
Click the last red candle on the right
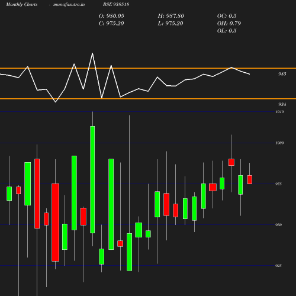tap(250, 179)
